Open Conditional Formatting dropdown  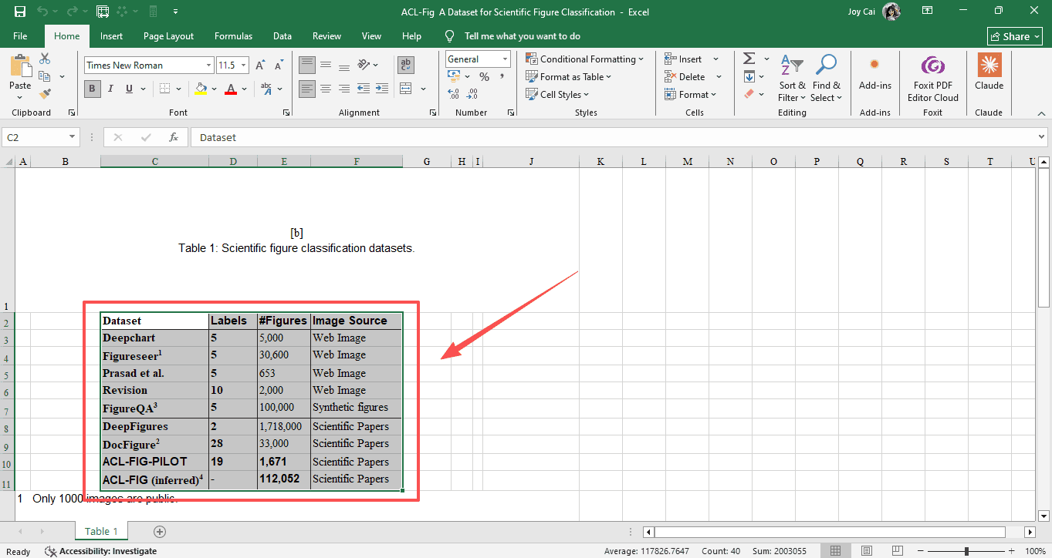click(x=585, y=59)
